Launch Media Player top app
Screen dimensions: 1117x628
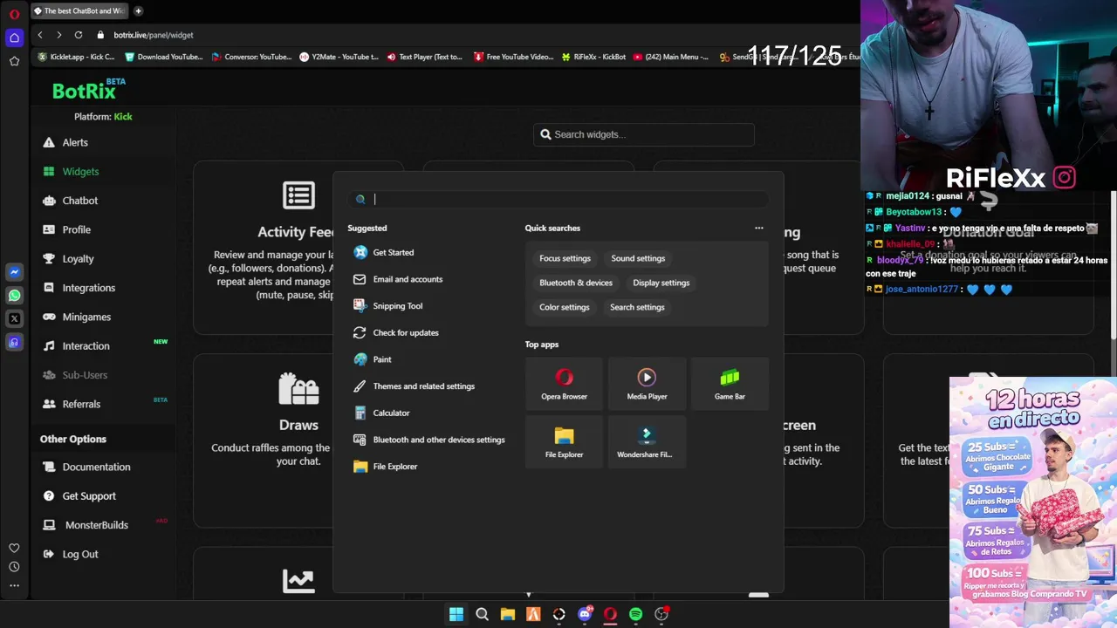pos(647,383)
